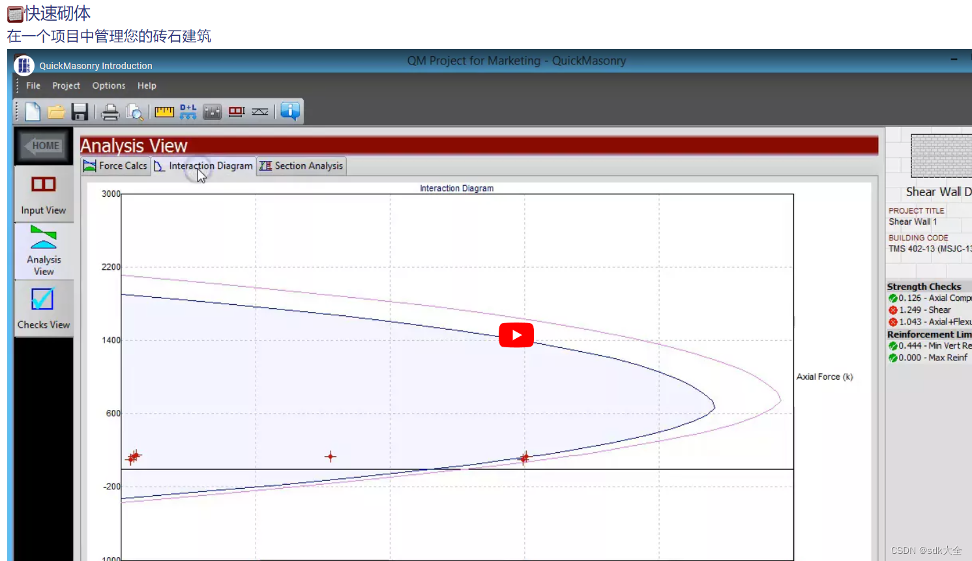The width and height of the screenshot is (972, 561).
Task: Click the load point marker at diagram center
Action: coord(331,457)
